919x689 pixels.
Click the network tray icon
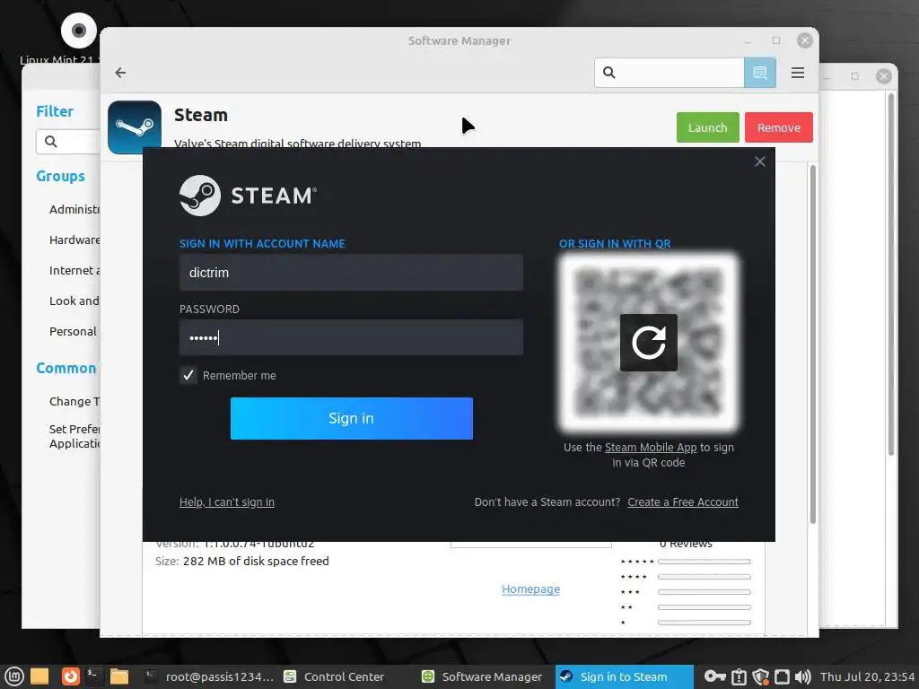pyautogui.click(x=782, y=676)
